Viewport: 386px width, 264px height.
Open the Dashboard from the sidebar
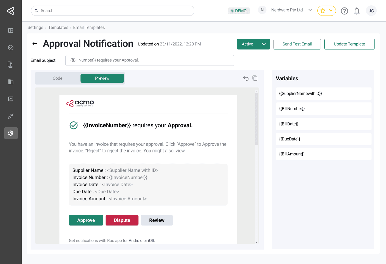point(11,30)
